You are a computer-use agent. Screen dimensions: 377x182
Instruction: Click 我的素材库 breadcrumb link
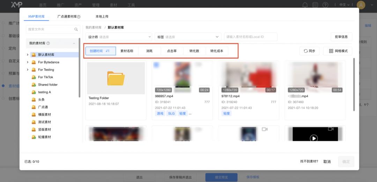click(x=94, y=28)
